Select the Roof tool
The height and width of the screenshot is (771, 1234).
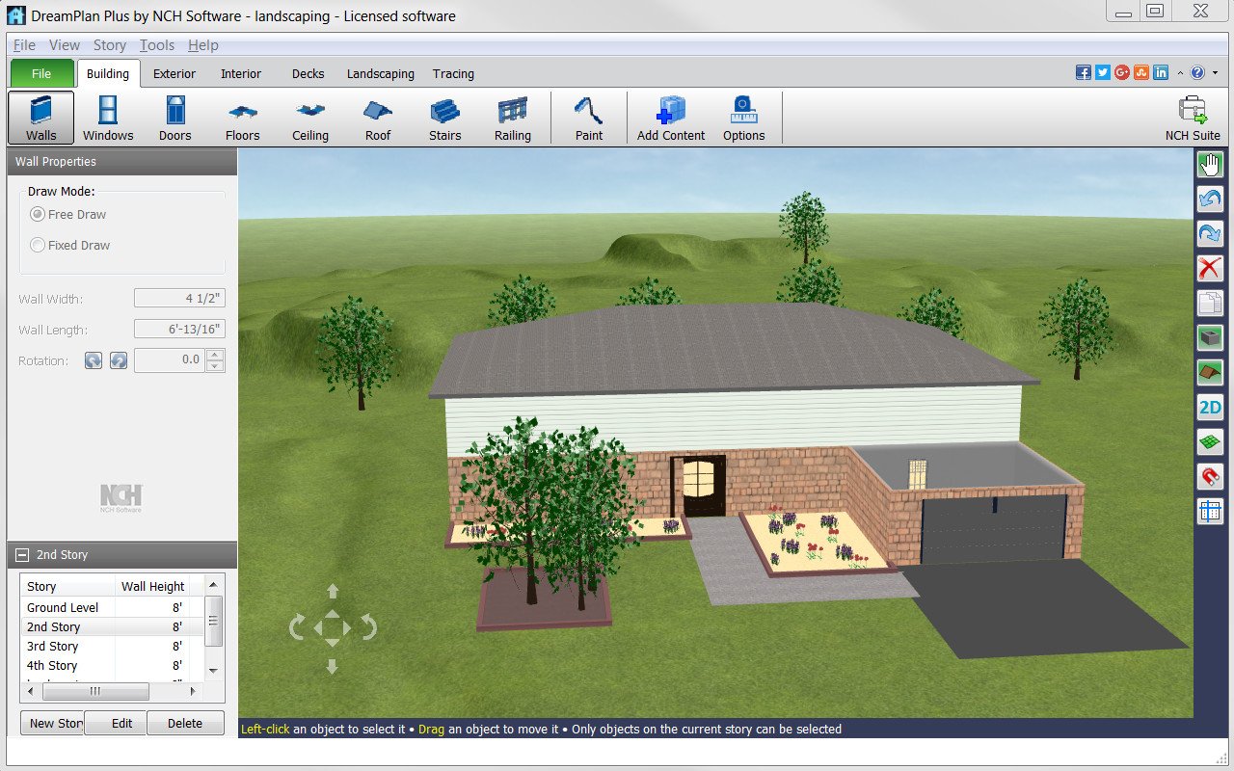[x=376, y=116]
